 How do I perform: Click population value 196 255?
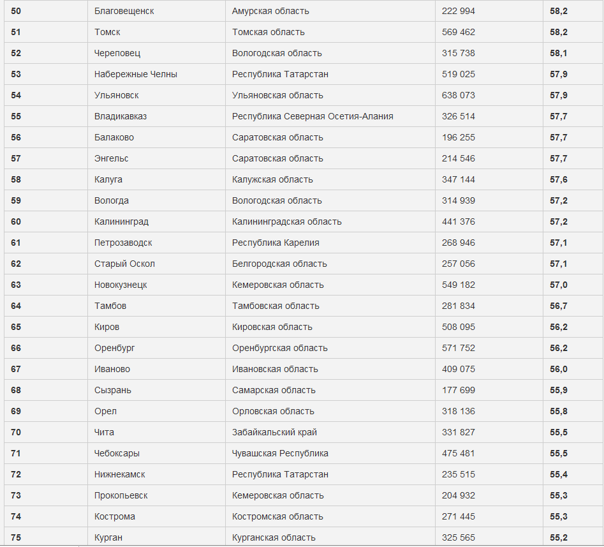tap(459, 137)
